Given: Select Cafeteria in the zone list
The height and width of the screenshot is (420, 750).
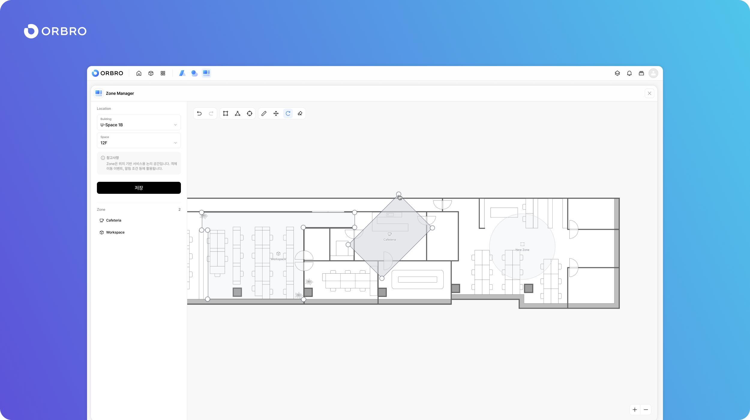Looking at the screenshot, I should click(x=113, y=220).
